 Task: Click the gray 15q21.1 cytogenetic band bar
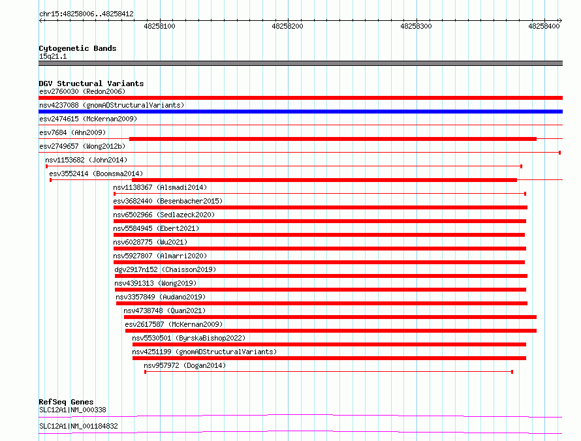[x=300, y=63]
